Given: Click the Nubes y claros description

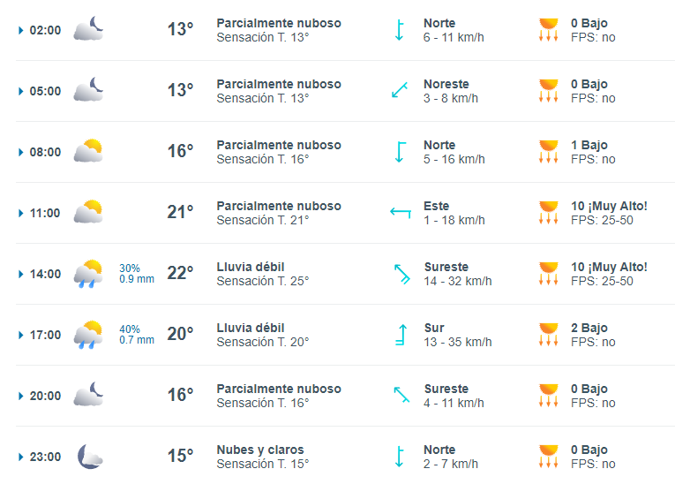Looking at the screenshot, I should [260, 450].
